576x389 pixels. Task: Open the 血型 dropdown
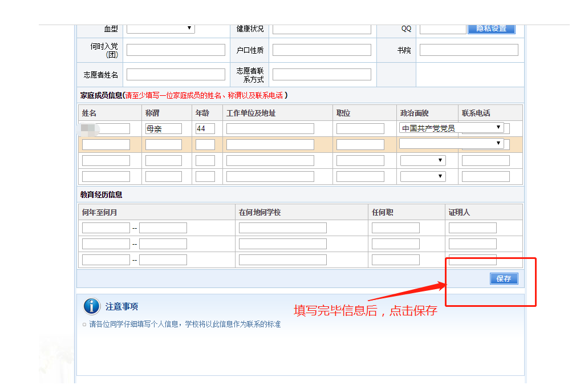(160, 29)
